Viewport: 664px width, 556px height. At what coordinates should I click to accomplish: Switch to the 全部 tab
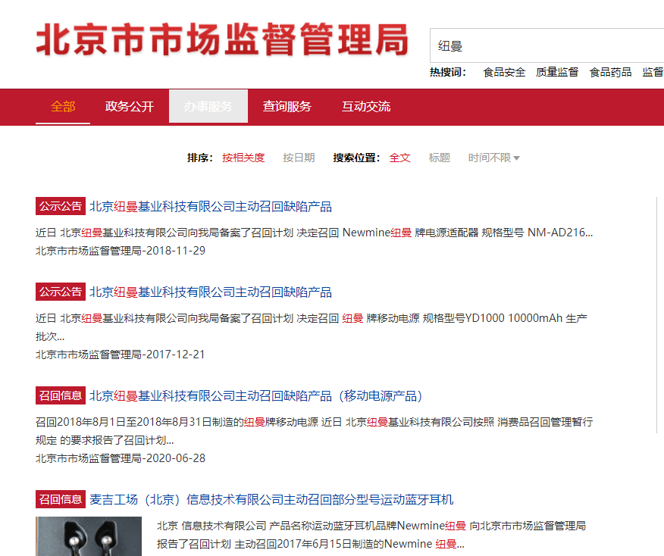(63, 107)
